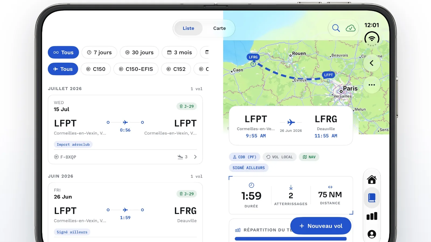Viewport: 431px width, 242px height.
Task: Filter by C150-EFIS aircraft
Action: click(136, 69)
